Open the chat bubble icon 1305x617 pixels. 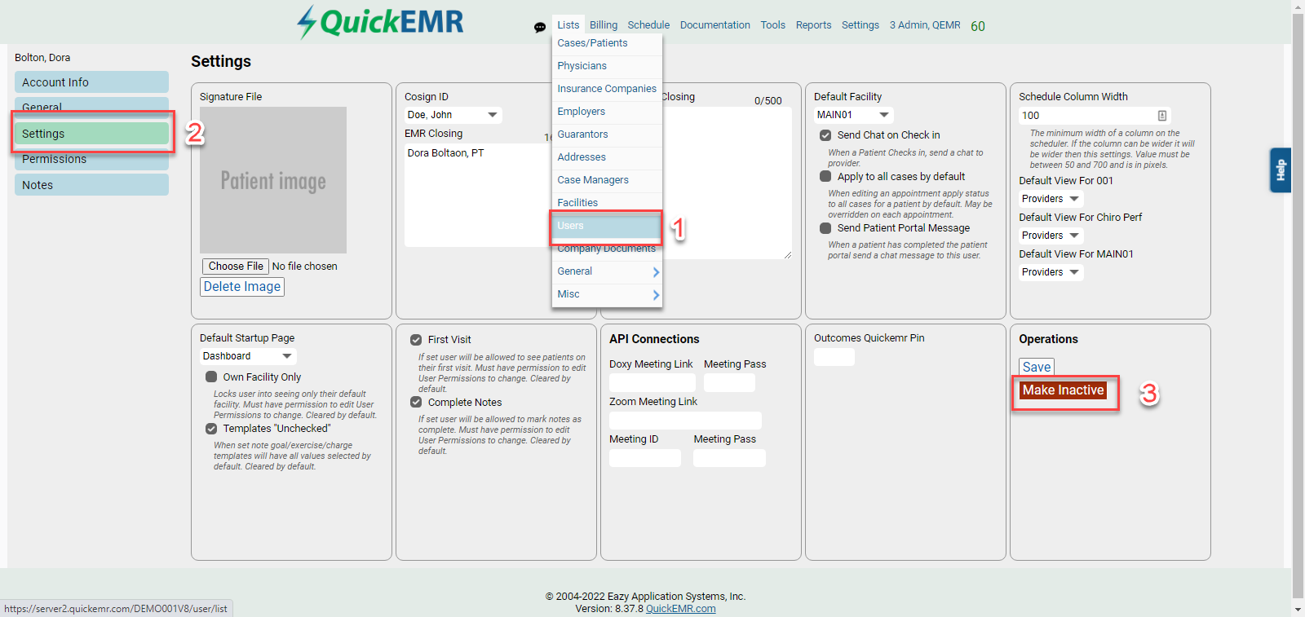[x=539, y=27]
